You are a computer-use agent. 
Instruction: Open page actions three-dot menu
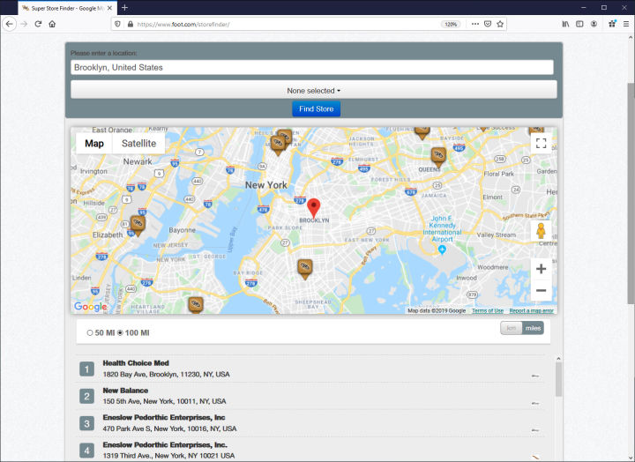pos(475,25)
